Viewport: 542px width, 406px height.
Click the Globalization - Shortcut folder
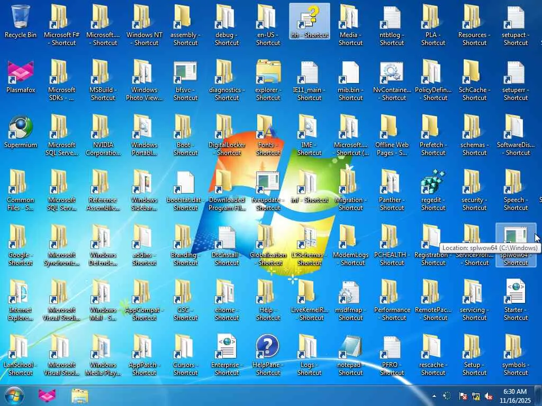(268, 245)
